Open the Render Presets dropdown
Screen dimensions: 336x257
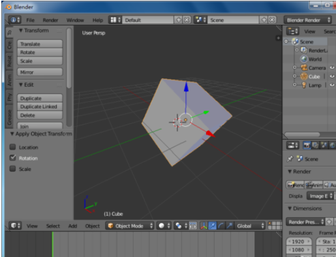coord(305,222)
